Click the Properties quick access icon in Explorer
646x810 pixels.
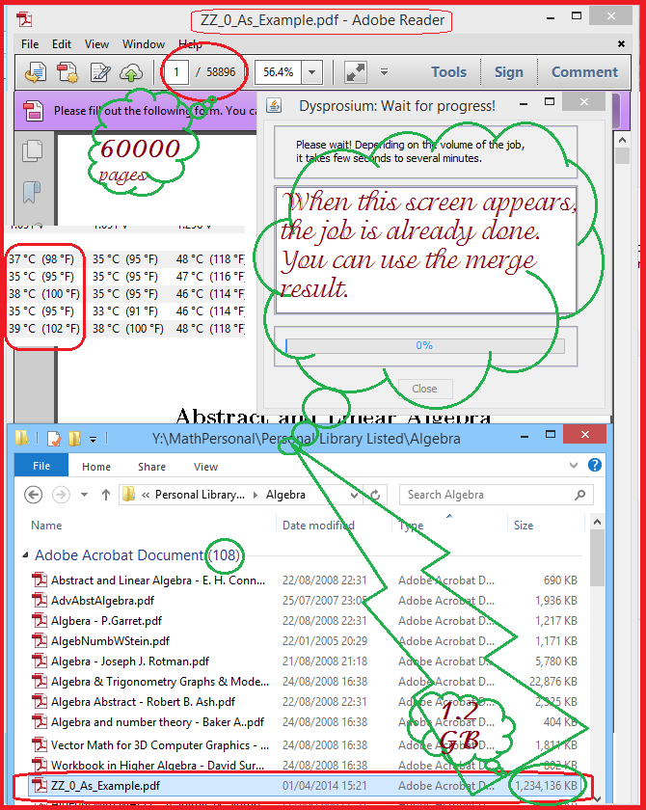tap(54, 439)
